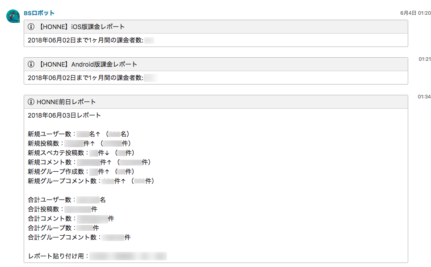Click the BSロボット avatar image
Screen dimensions: 431x267
pos(13,16)
